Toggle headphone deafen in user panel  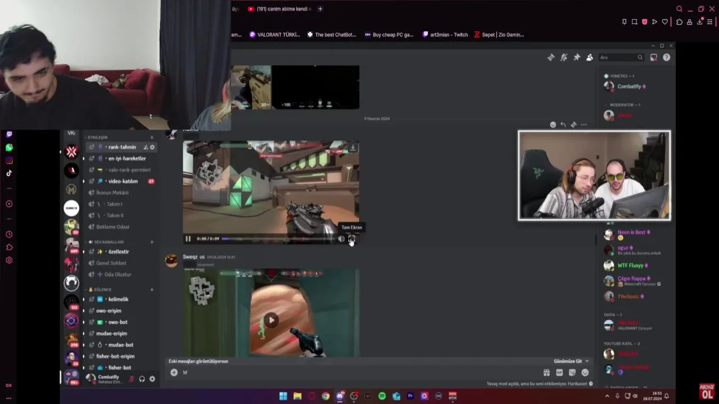[142, 379]
